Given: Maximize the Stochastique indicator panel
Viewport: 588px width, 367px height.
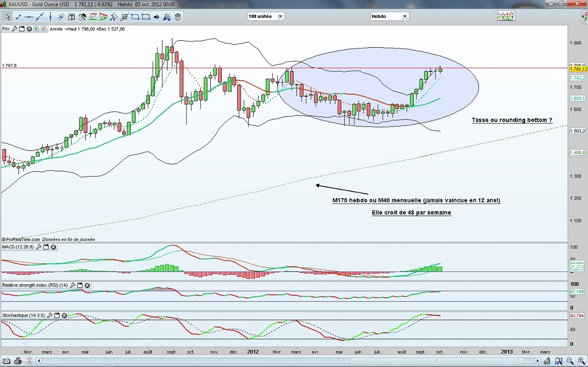Looking at the screenshot, I should [57, 316].
